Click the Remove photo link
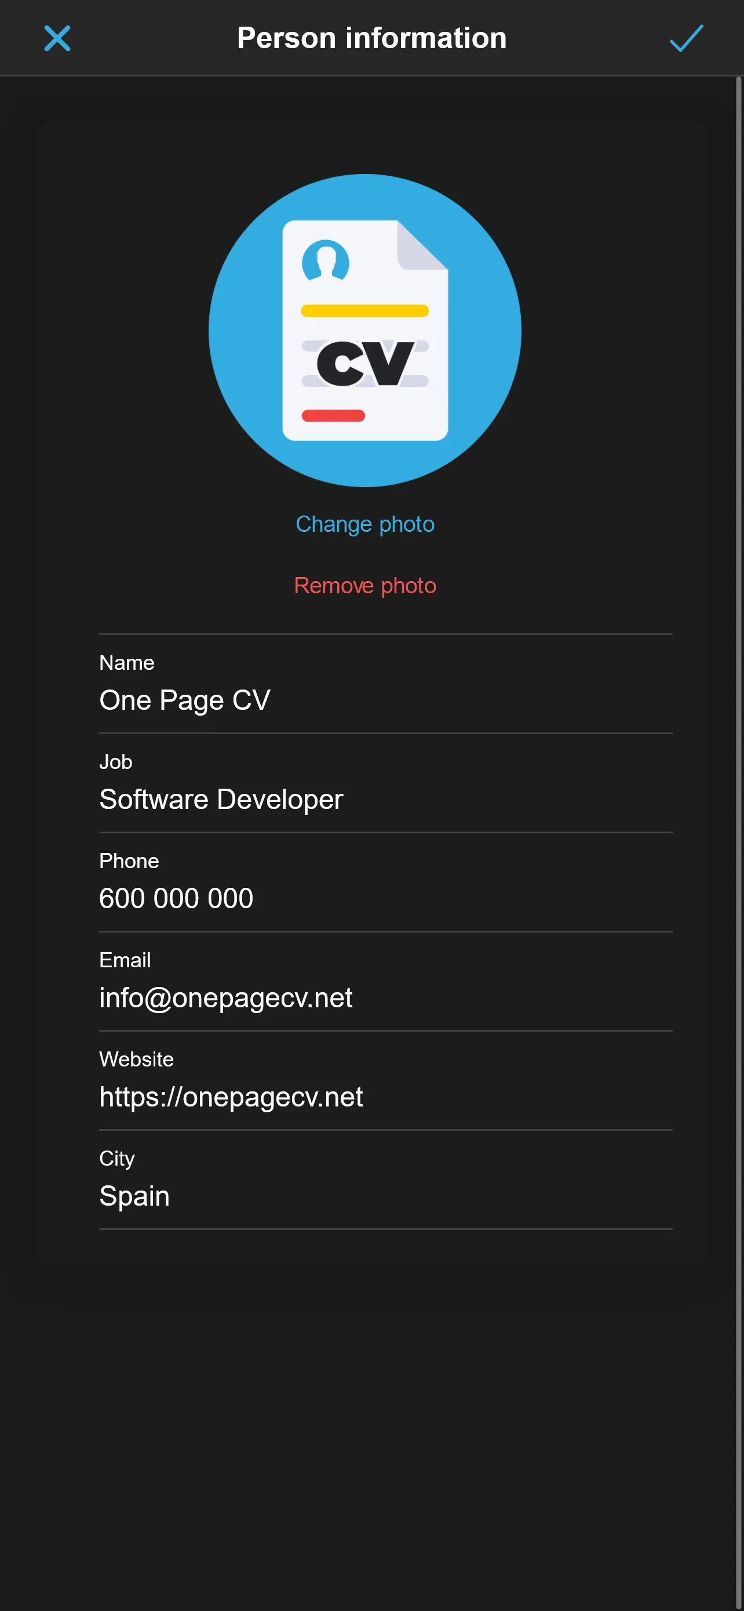 [x=365, y=585]
